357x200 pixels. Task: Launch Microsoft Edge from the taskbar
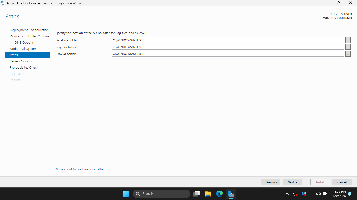(219, 194)
